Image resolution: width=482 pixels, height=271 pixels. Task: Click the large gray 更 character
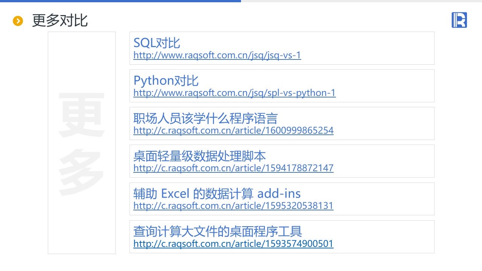point(81,115)
